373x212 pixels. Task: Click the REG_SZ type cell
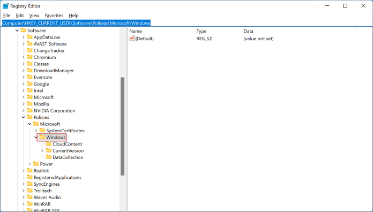coord(204,39)
